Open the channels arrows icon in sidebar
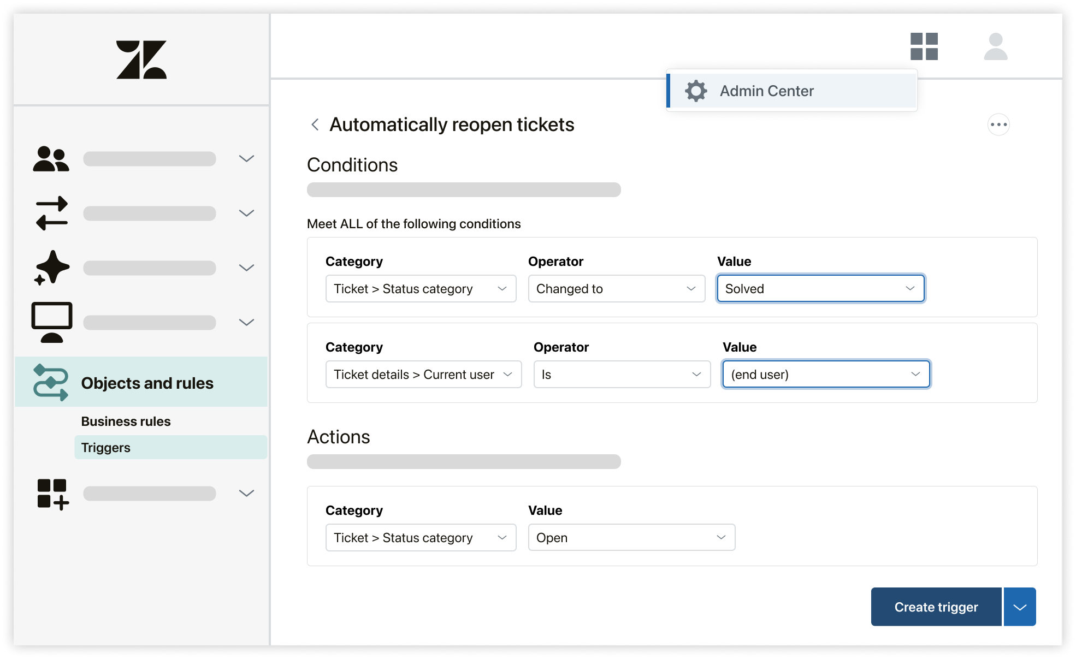 (x=52, y=213)
